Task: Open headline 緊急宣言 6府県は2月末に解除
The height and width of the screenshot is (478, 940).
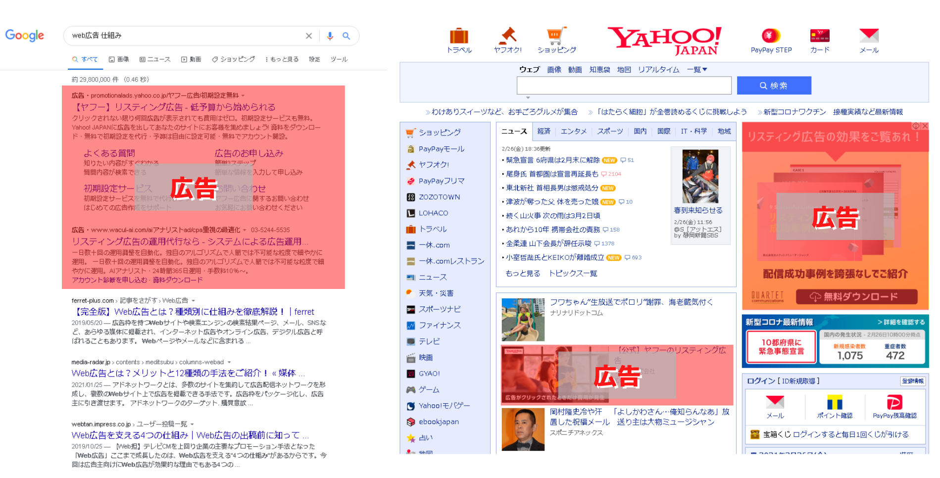Action: (552, 160)
